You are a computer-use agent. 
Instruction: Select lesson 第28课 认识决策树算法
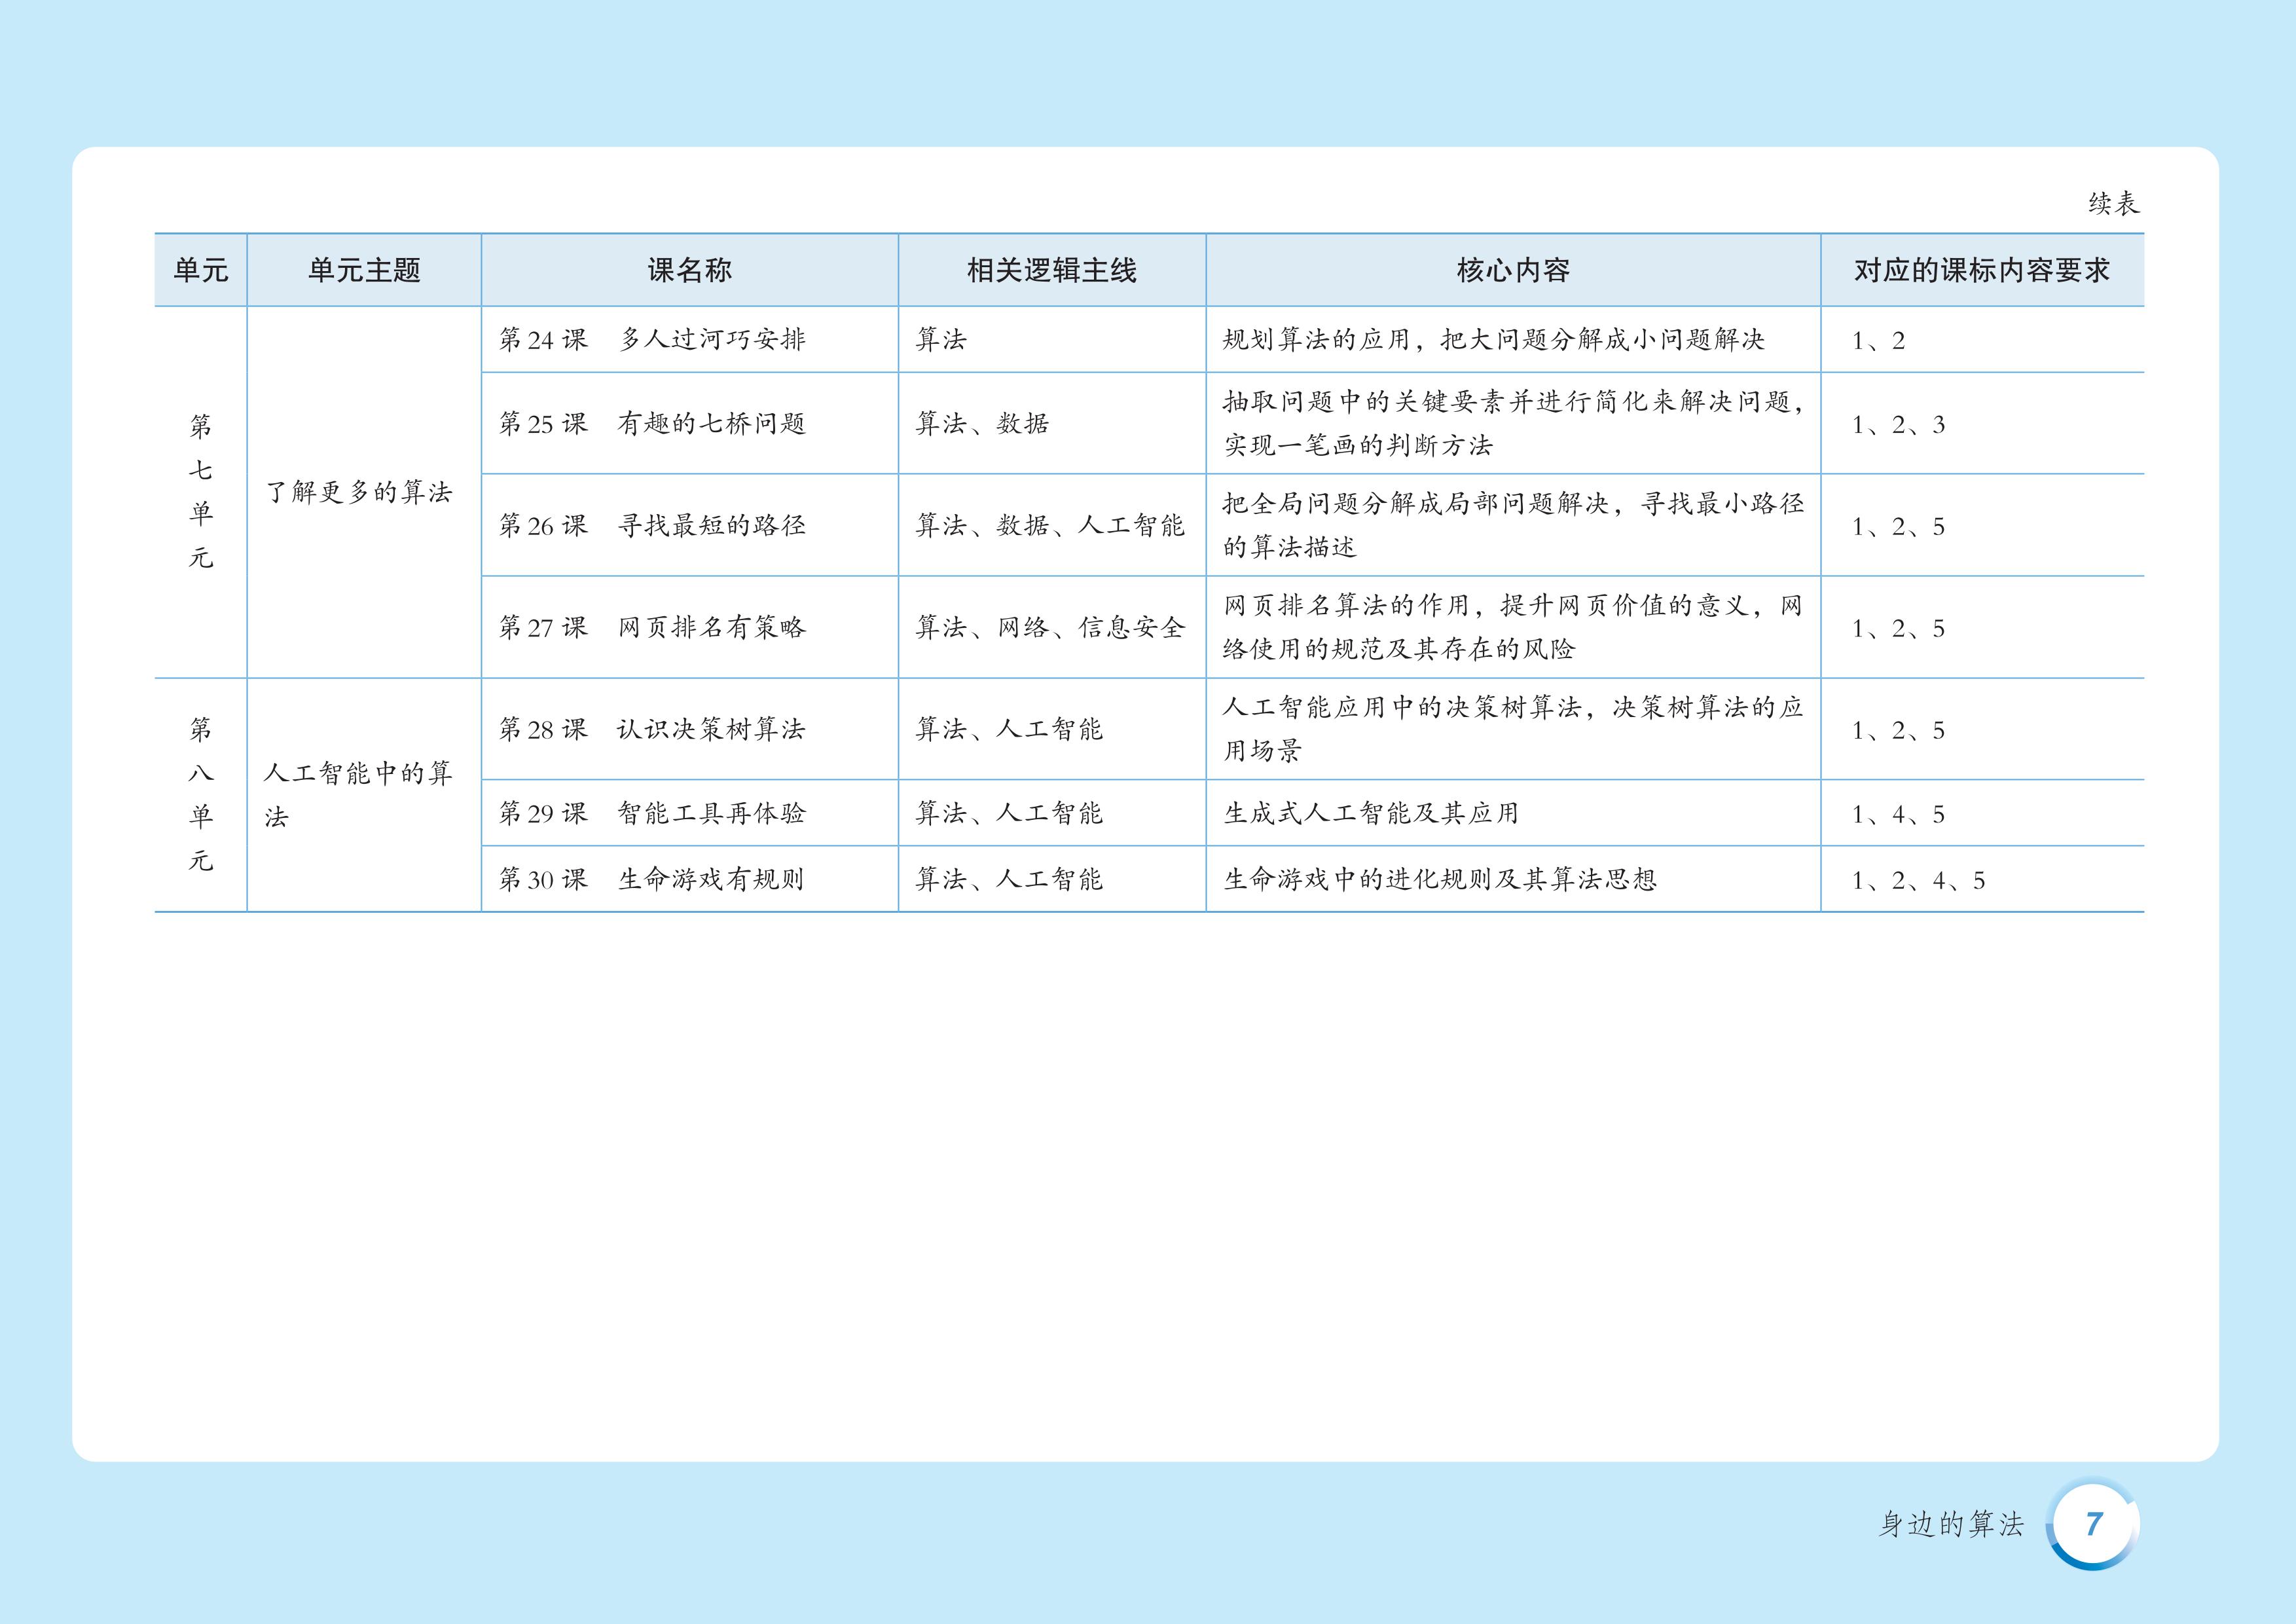click(x=652, y=730)
